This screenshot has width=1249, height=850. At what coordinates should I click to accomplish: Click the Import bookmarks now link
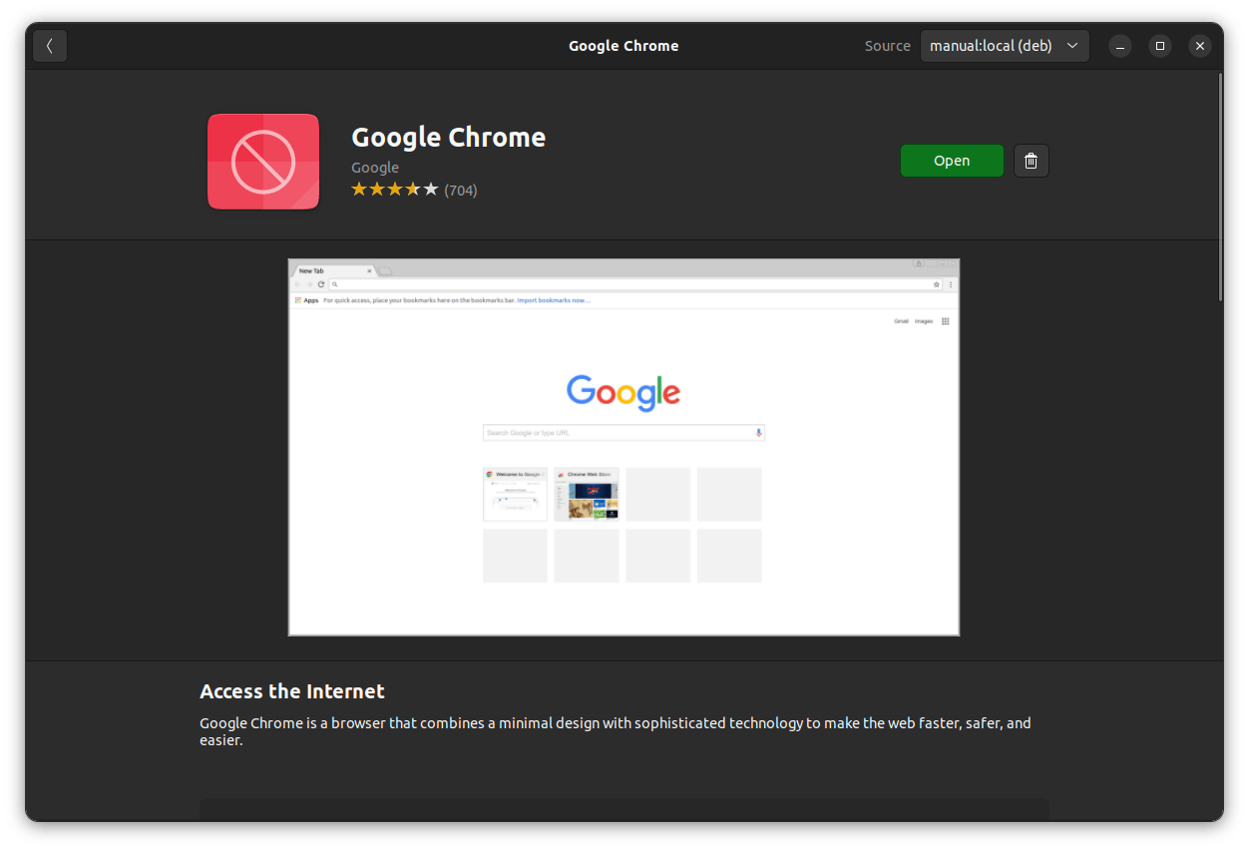[x=553, y=299]
